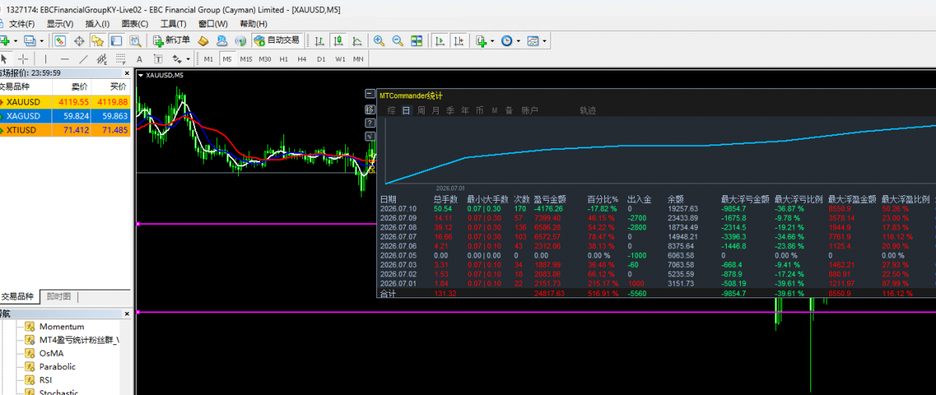Open the 图表(C) menu

click(135, 24)
